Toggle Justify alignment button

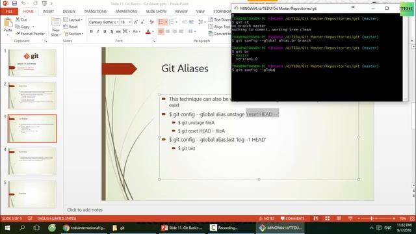click(181, 32)
